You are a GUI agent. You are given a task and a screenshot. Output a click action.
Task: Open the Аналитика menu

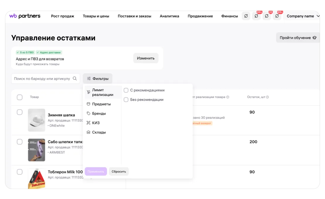pyautogui.click(x=169, y=16)
